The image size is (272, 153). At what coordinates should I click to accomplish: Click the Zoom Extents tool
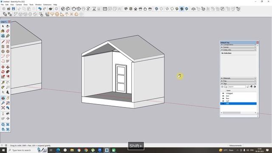[x=3, y=108]
